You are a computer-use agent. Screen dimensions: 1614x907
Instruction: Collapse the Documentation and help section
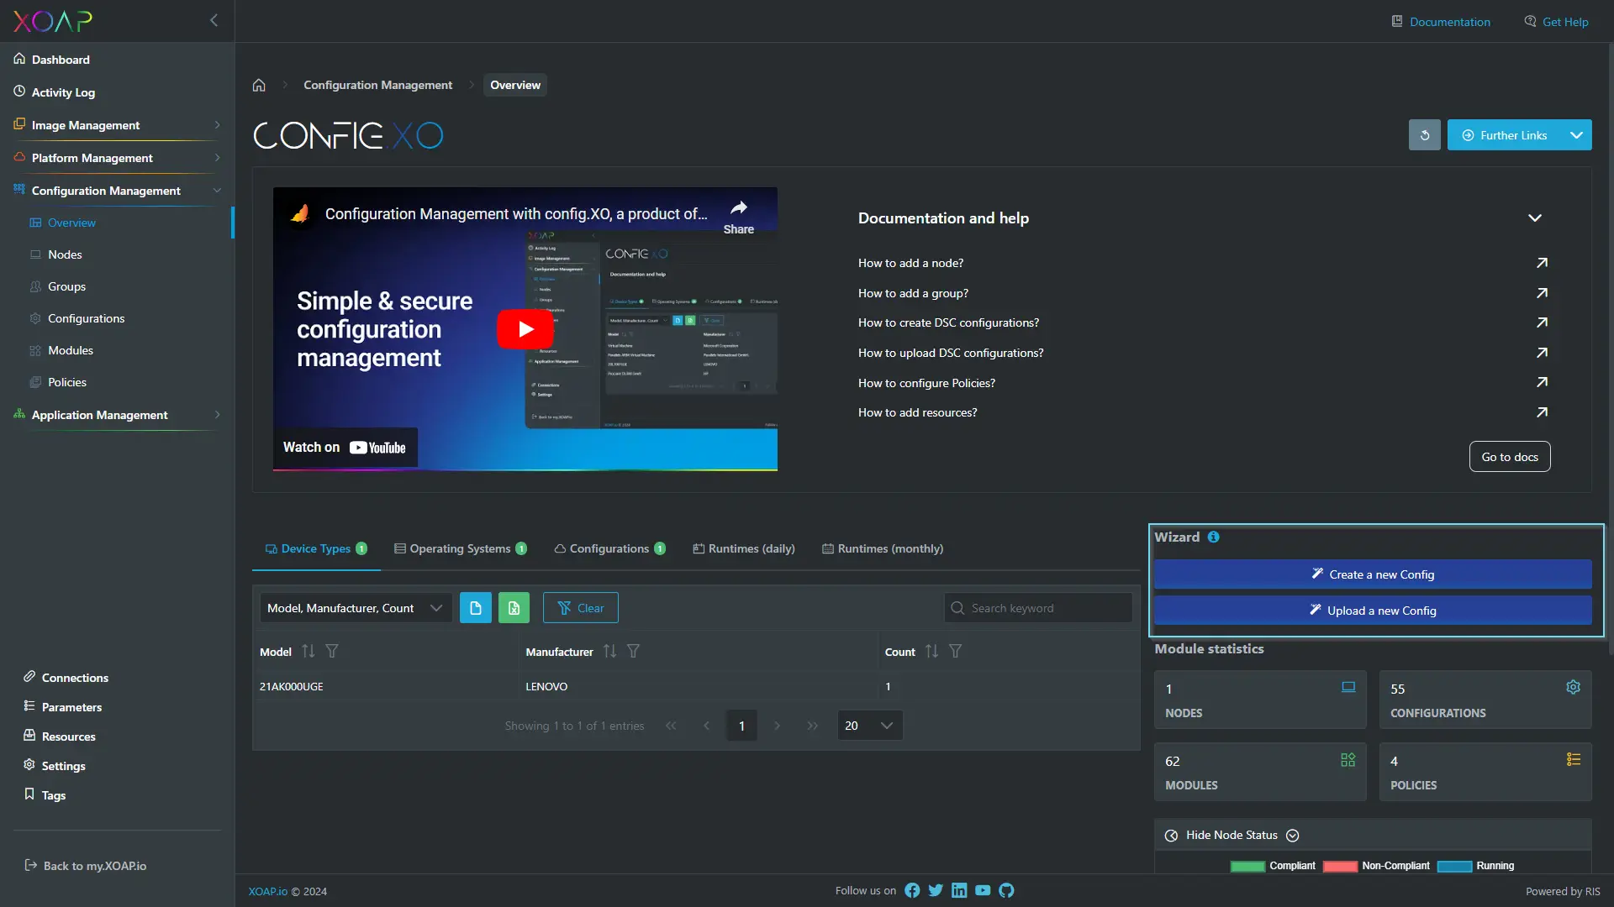(1535, 218)
